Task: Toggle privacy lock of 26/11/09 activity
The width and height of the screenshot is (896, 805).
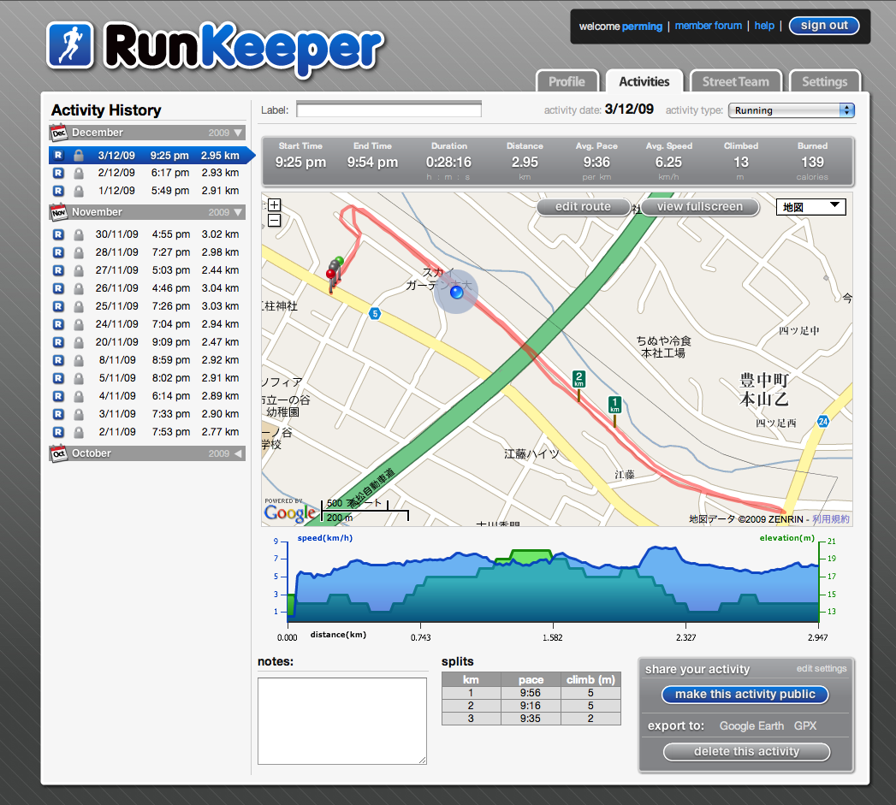Action: tap(79, 288)
